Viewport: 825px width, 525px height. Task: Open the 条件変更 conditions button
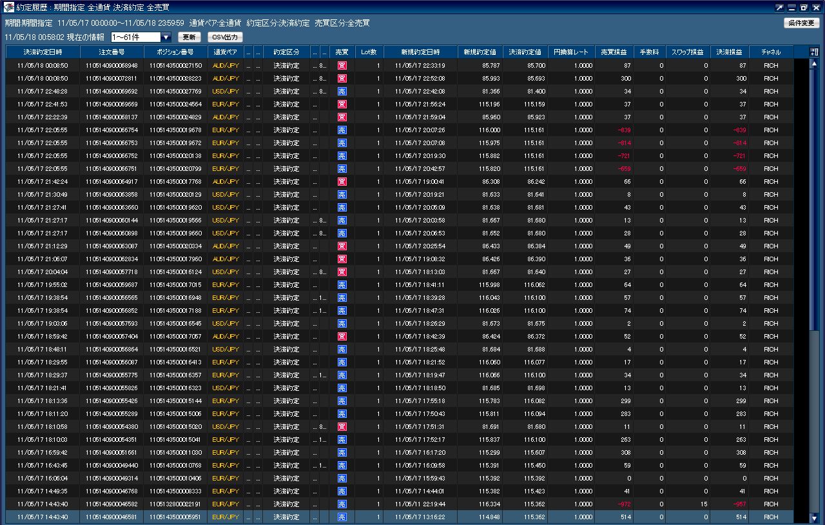(x=801, y=23)
